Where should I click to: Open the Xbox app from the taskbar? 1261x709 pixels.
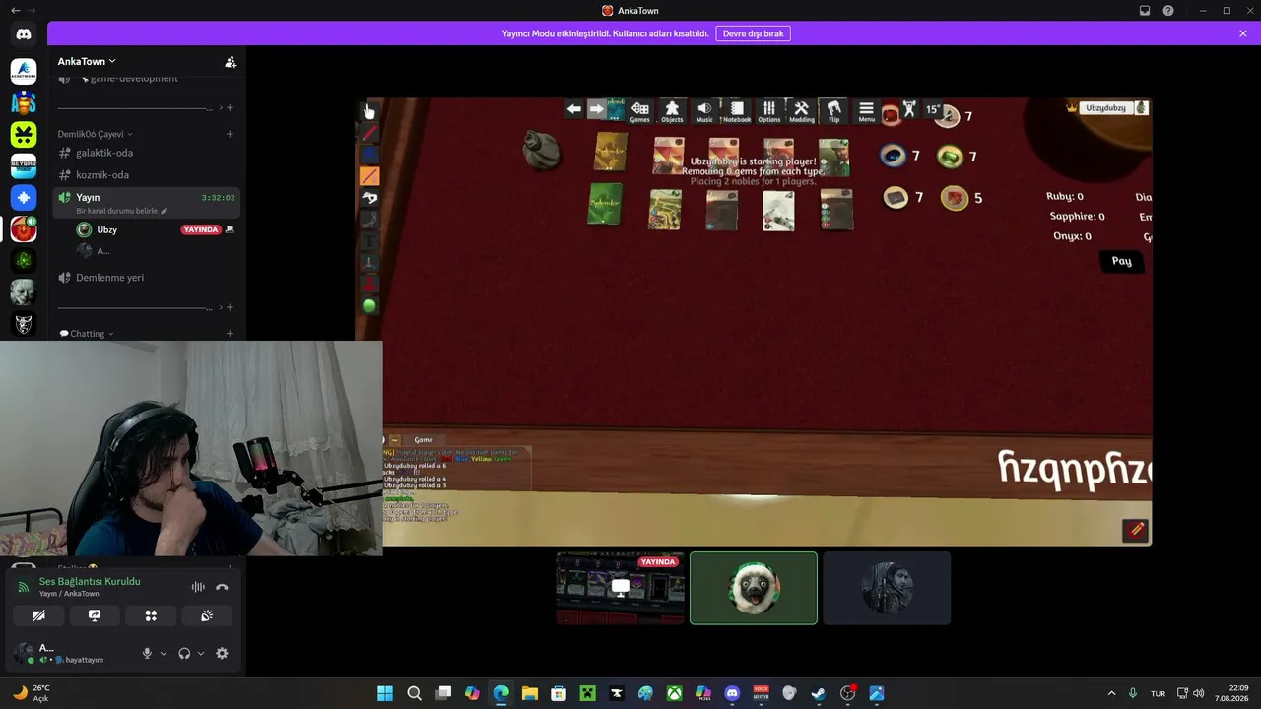coord(674,693)
